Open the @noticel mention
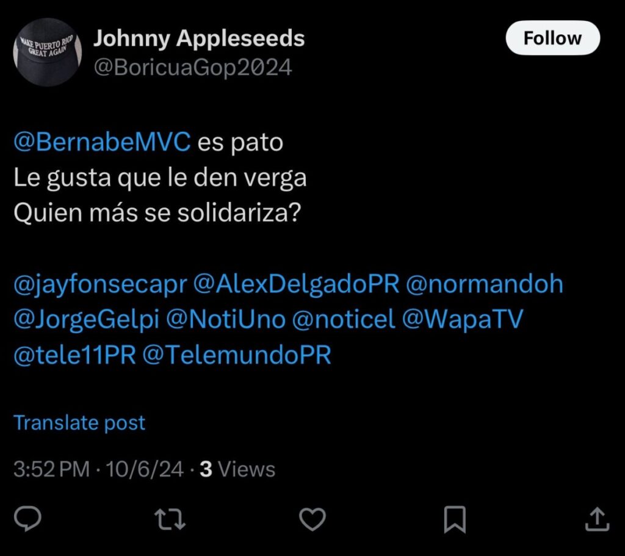Viewport: 625px width, 556px height. click(x=344, y=320)
